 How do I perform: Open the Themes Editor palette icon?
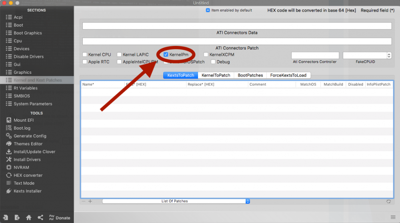click(9, 144)
